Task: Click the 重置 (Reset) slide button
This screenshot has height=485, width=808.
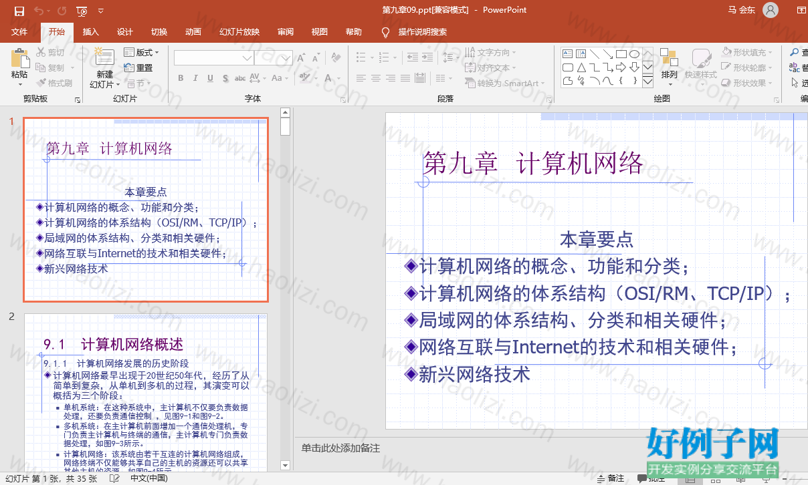Action: click(138, 67)
